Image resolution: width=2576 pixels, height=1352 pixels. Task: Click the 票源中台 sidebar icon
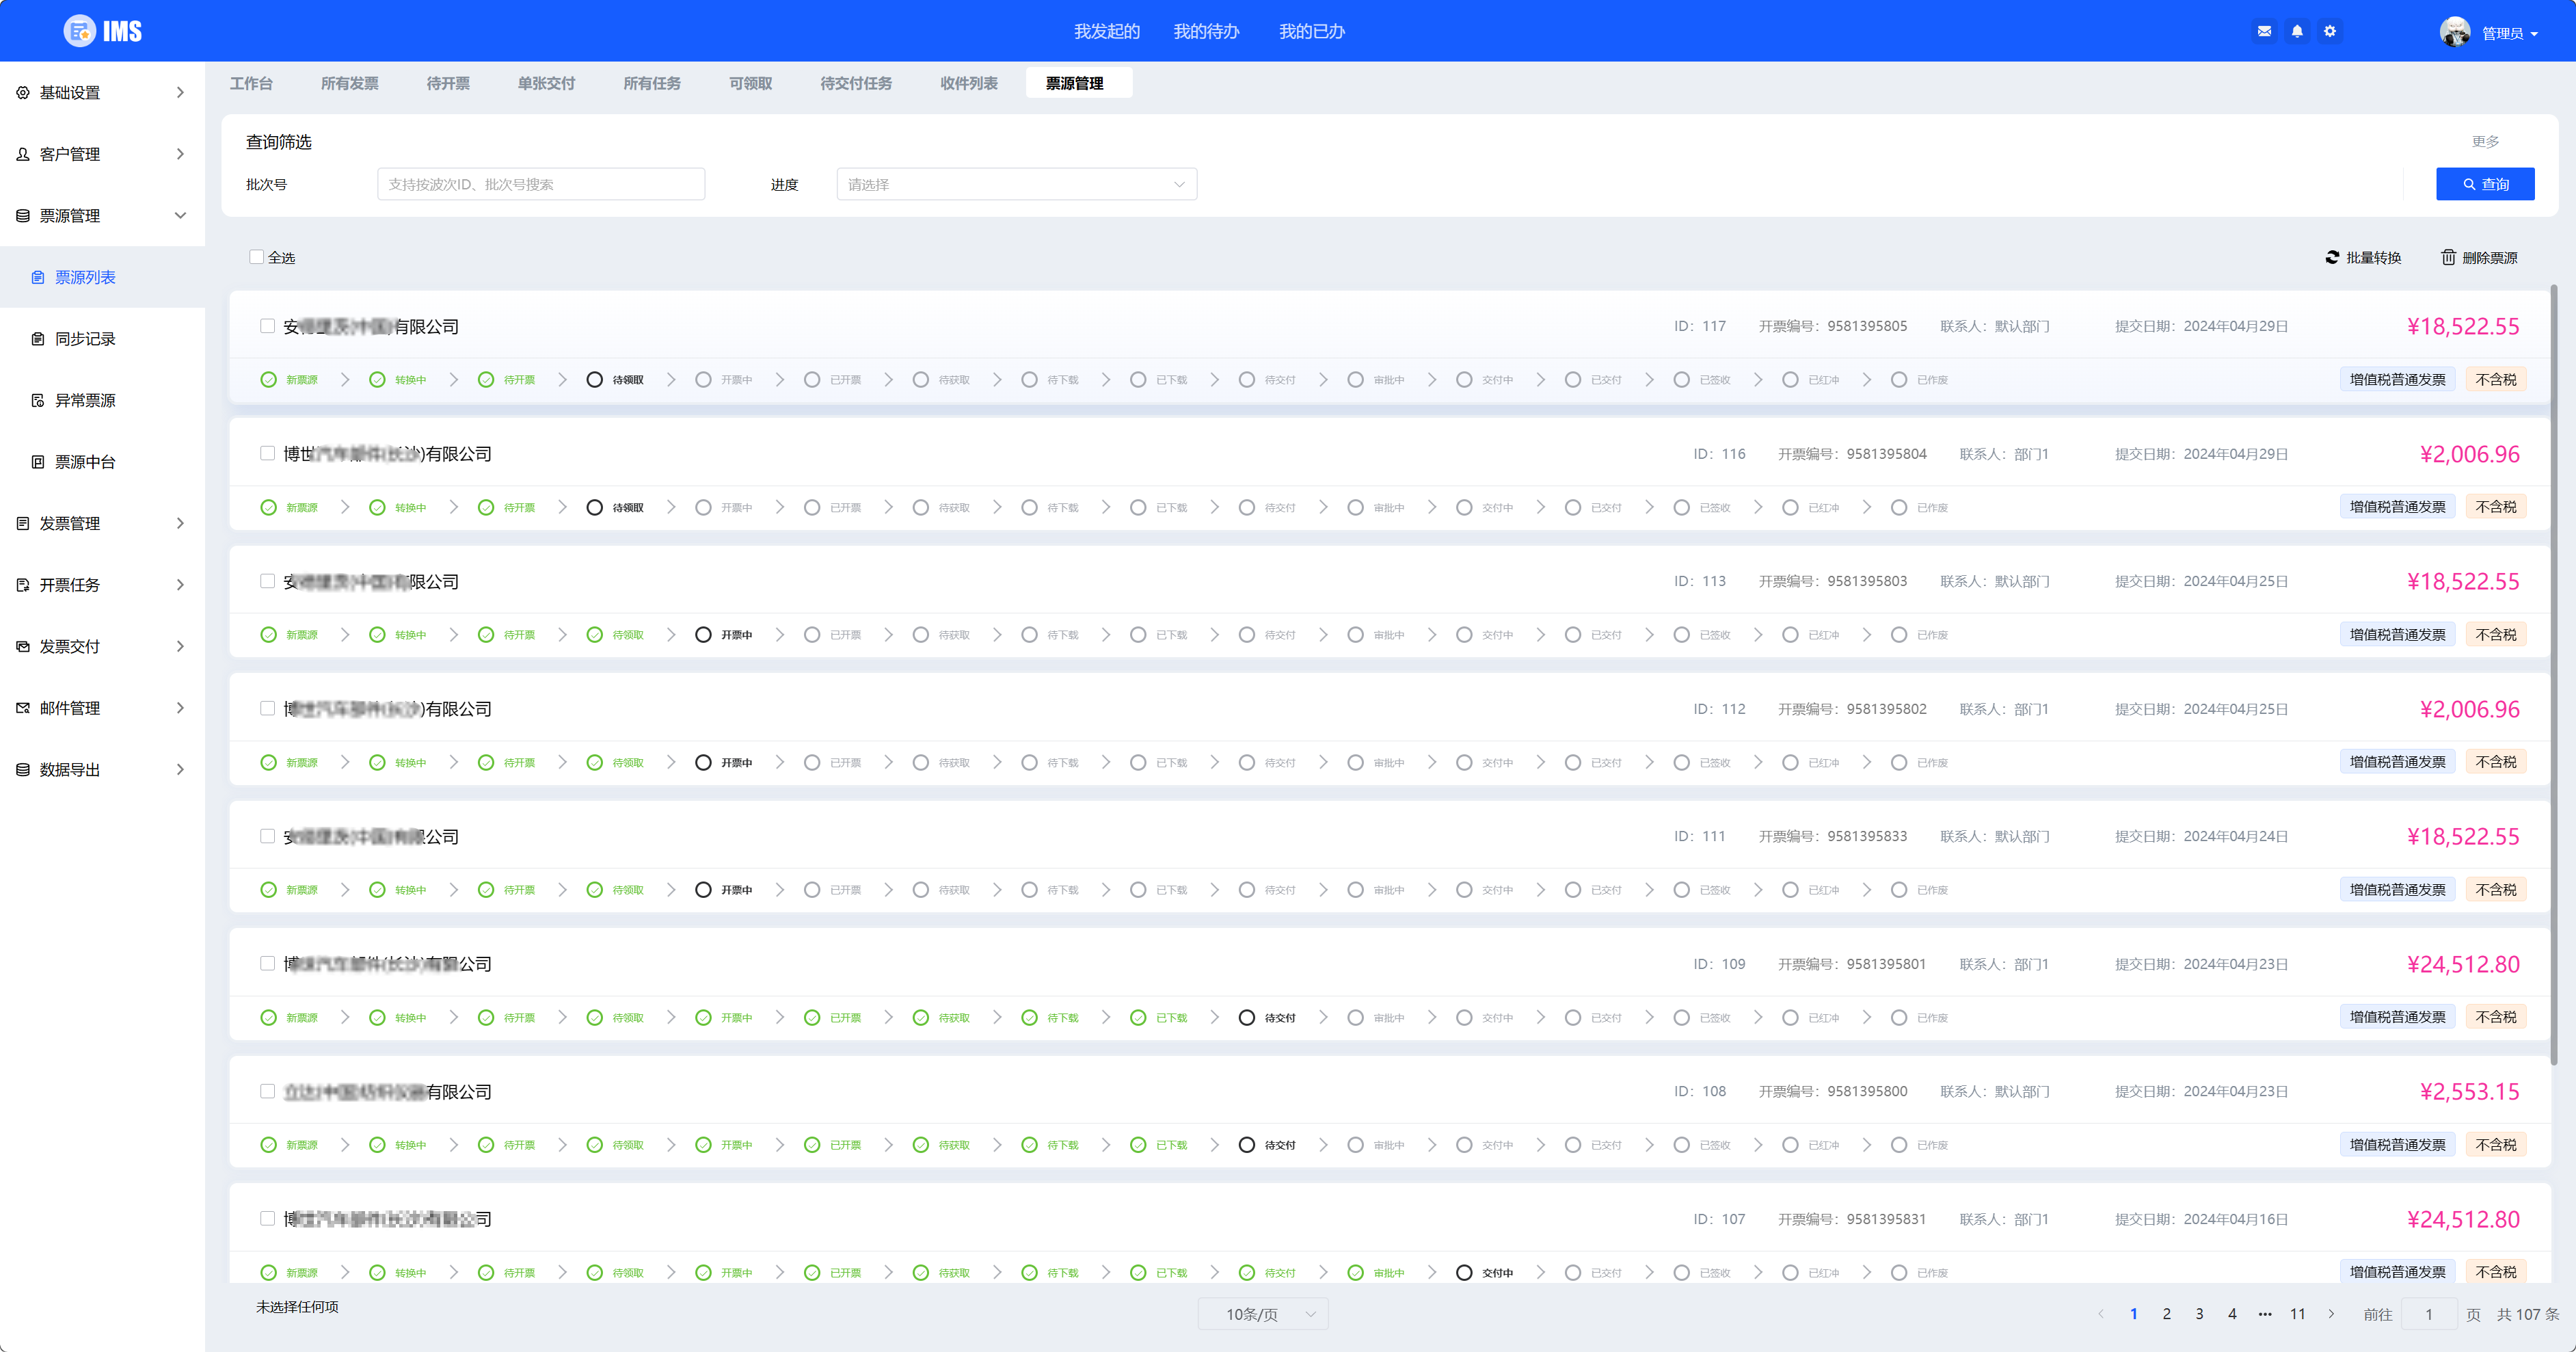(38, 462)
